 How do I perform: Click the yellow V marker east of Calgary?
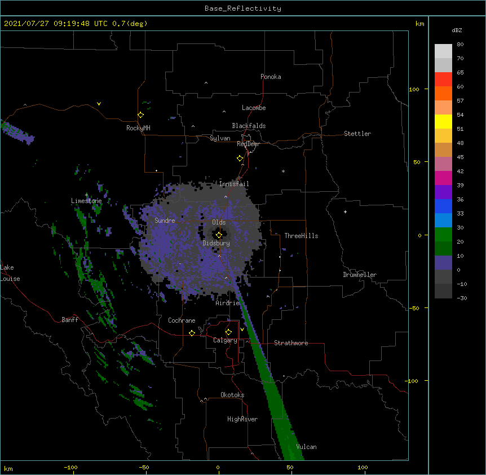tap(242, 329)
